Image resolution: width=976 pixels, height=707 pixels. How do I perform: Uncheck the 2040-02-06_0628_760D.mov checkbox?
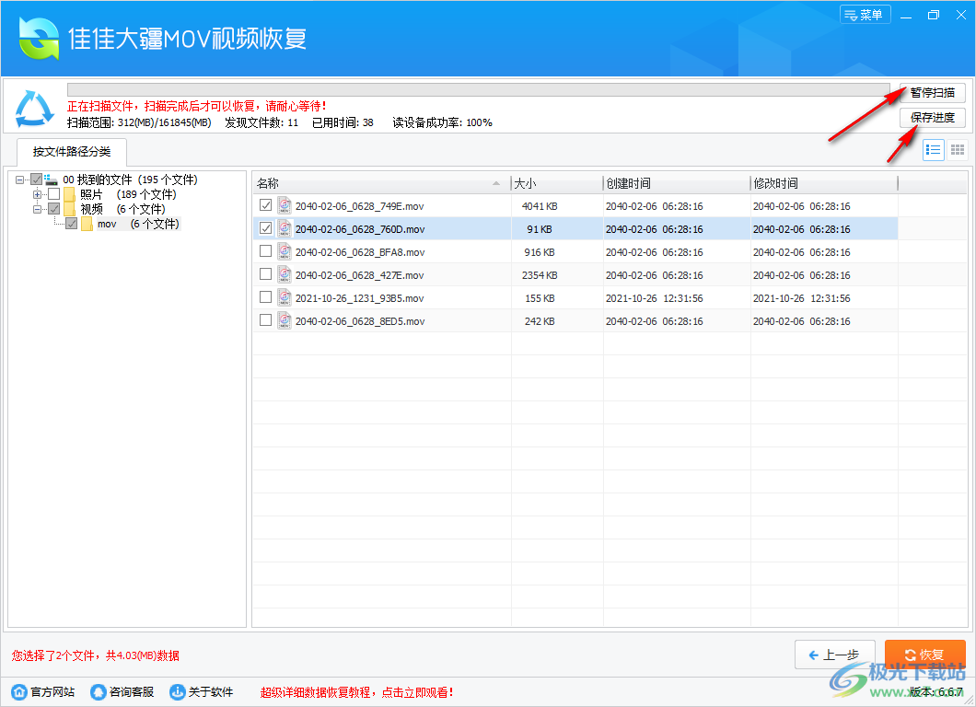click(265, 228)
